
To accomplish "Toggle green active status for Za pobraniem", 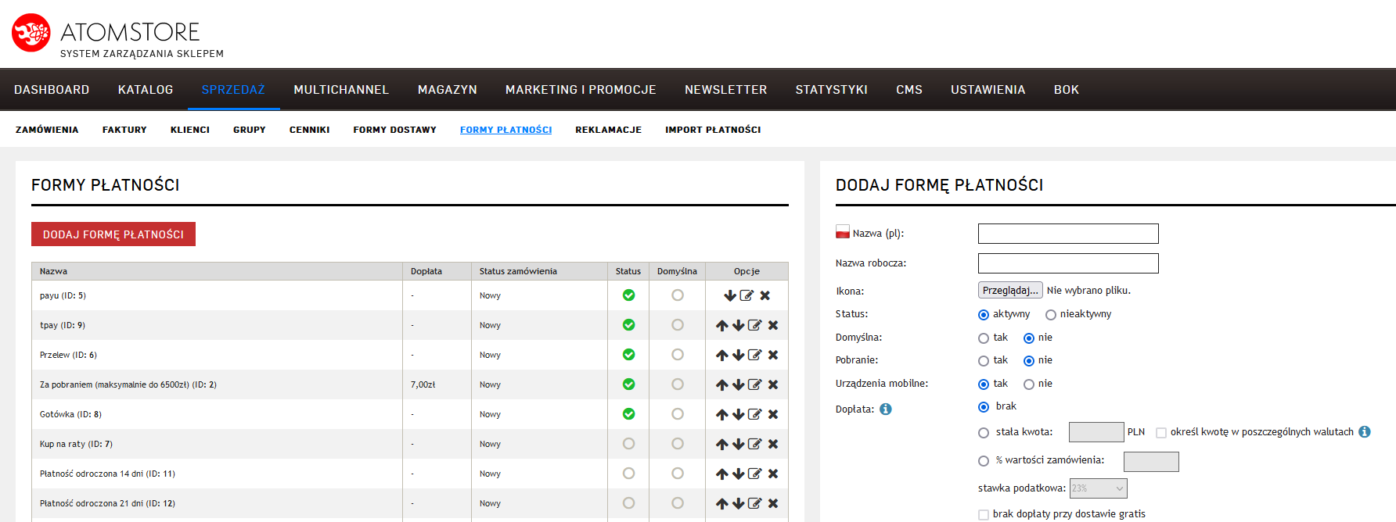I will (x=628, y=384).
